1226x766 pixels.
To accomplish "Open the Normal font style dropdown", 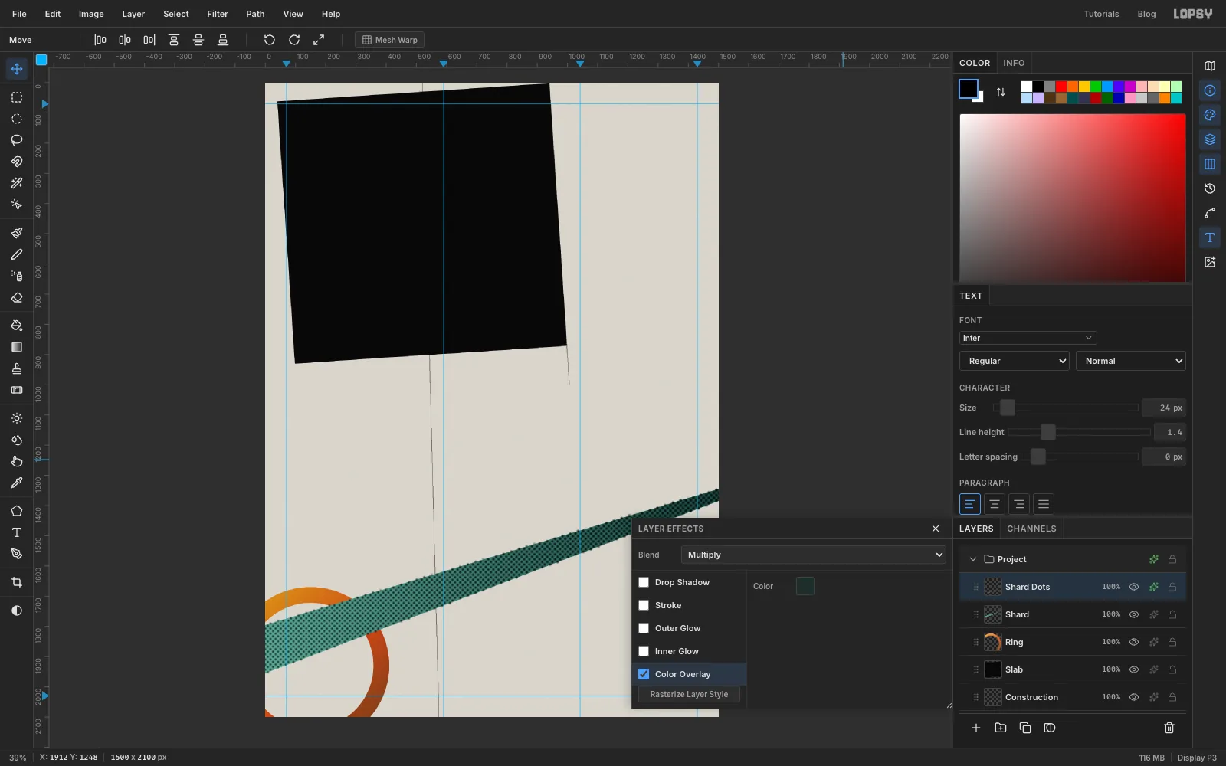I will [1131, 361].
